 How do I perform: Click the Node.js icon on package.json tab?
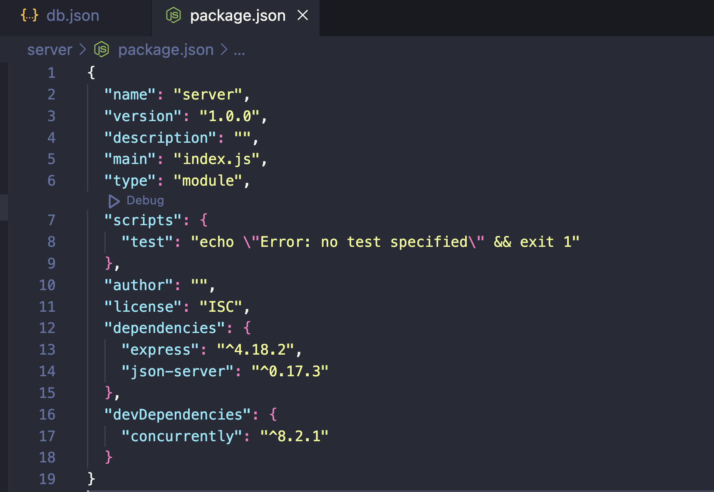tap(173, 16)
